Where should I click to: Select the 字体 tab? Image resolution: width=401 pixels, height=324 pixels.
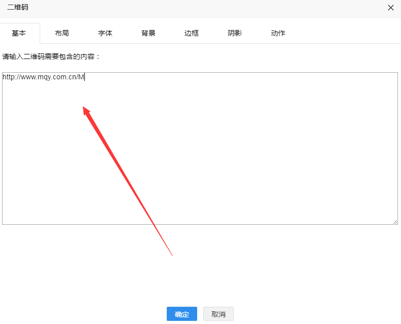(x=105, y=33)
